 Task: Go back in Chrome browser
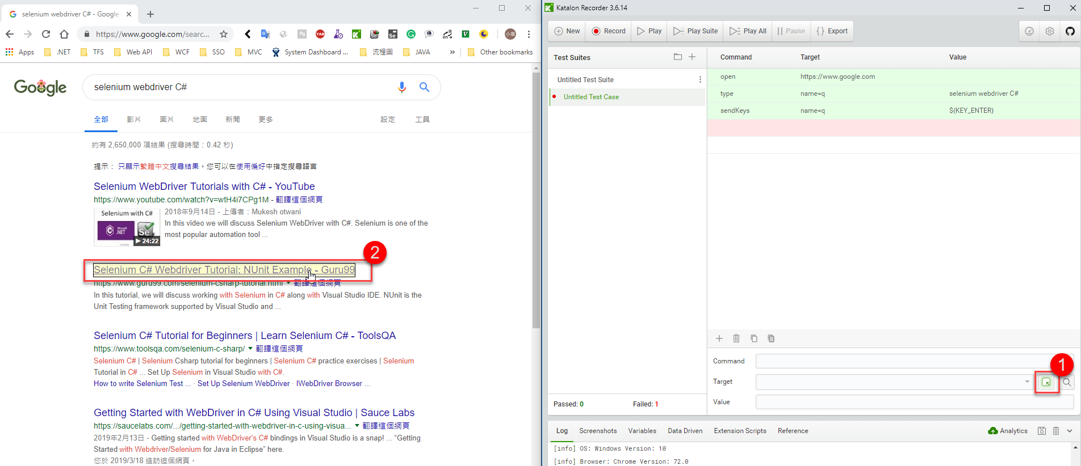[10, 34]
